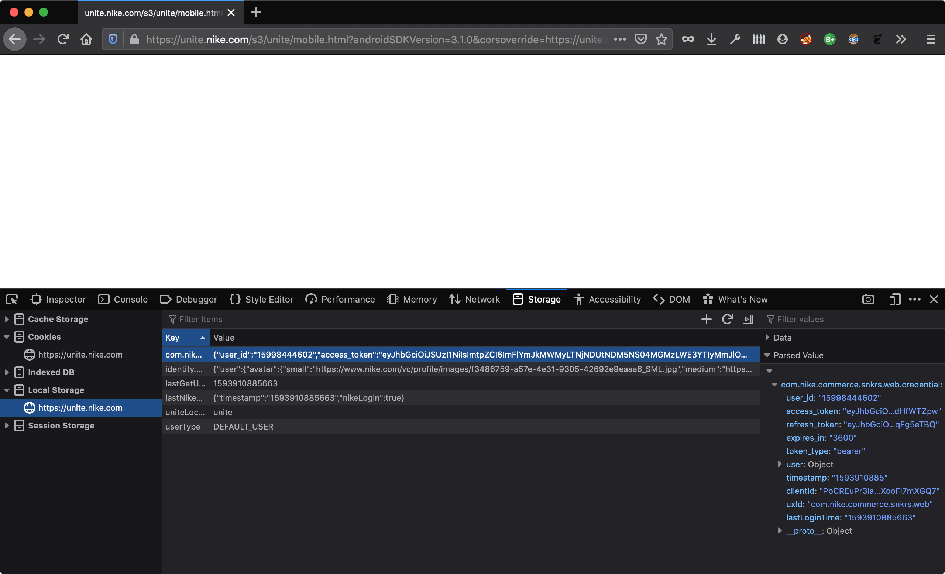The height and width of the screenshot is (574, 945).
Task: Expand the Data section
Action: (767, 337)
